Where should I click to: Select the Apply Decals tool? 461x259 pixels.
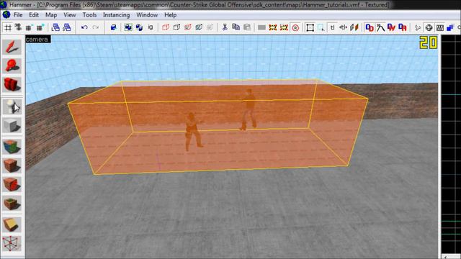(12, 184)
